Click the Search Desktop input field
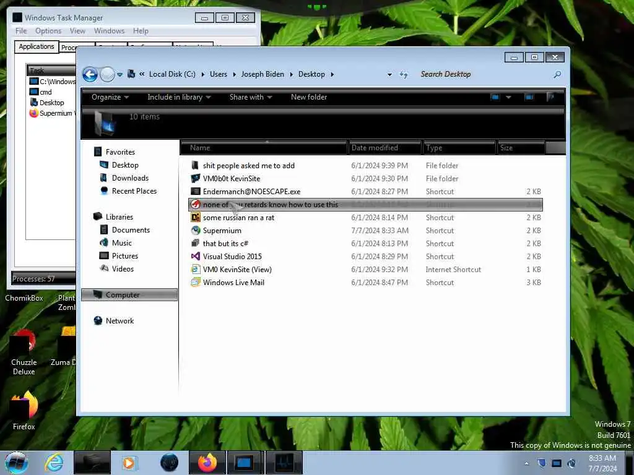The height and width of the screenshot is (475, 634). [484, 74]
